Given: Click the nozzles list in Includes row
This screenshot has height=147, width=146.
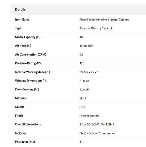Looking at the screenshot, I should [97, 133].
